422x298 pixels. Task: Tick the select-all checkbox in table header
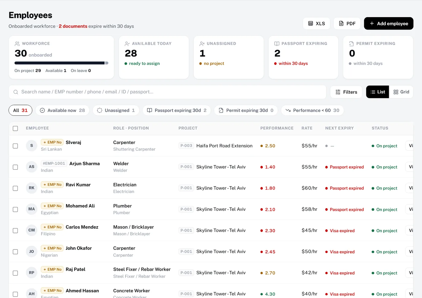point(15,128)
